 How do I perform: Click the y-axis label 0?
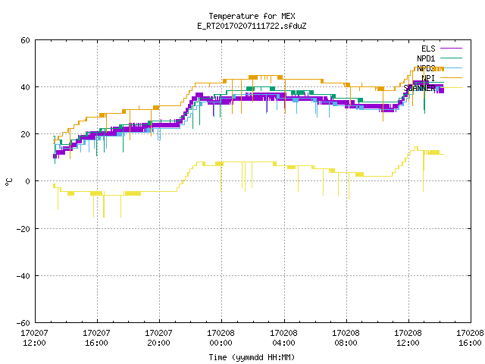[27, 181]
